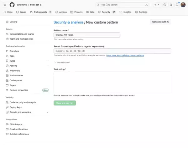The width and height of the screenshot is (188, 148).
Task: Click the Pattern name input field
Action: pos(87,35)
